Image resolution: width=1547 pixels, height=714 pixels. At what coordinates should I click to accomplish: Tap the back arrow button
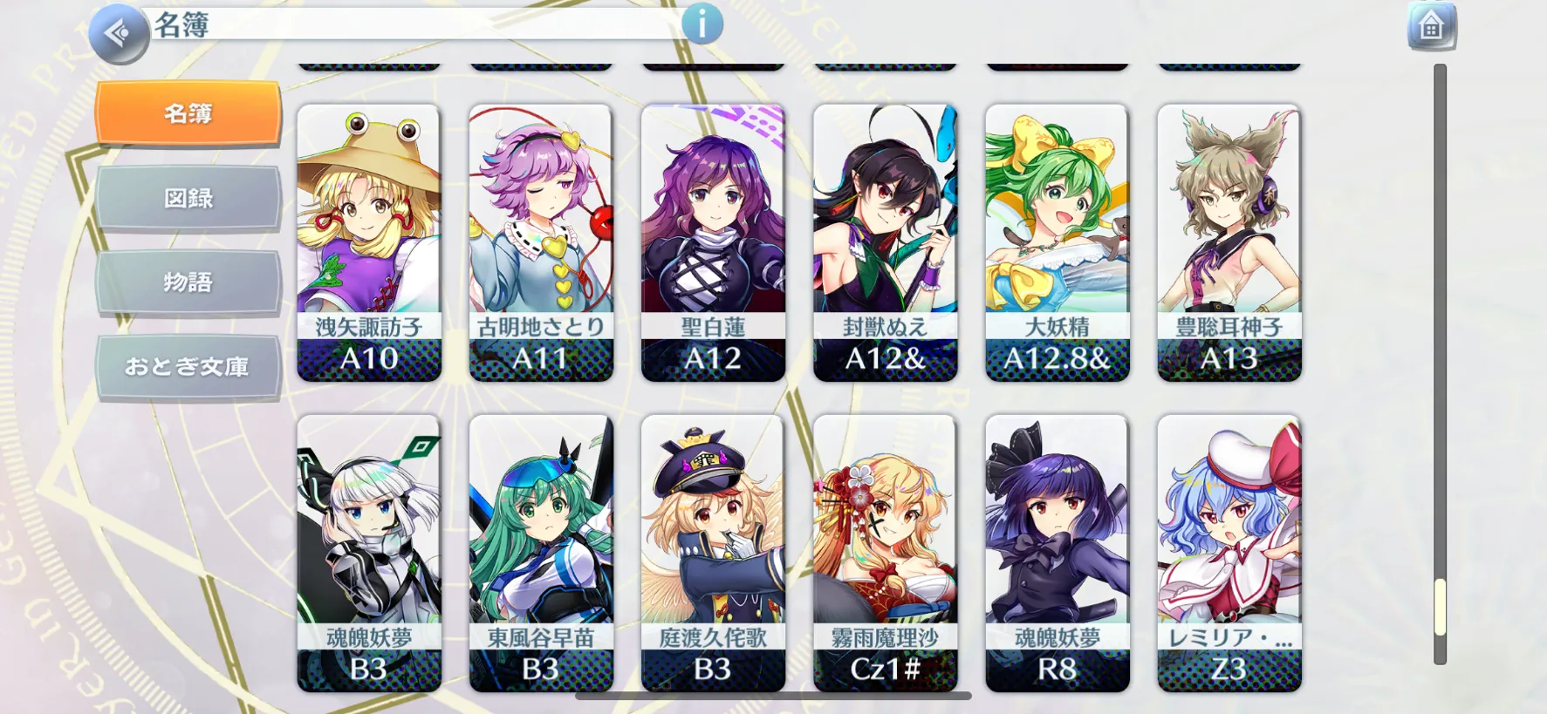119,34
